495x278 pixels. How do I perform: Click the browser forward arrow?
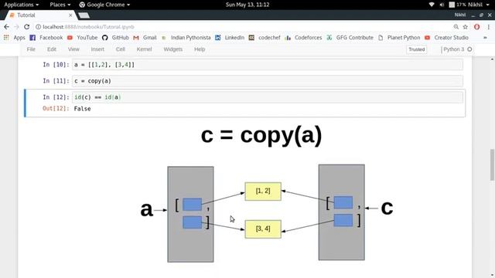[17, 27]
